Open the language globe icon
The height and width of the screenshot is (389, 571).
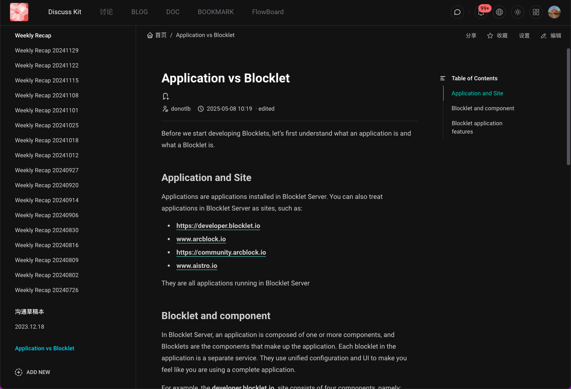click(499, 12)
